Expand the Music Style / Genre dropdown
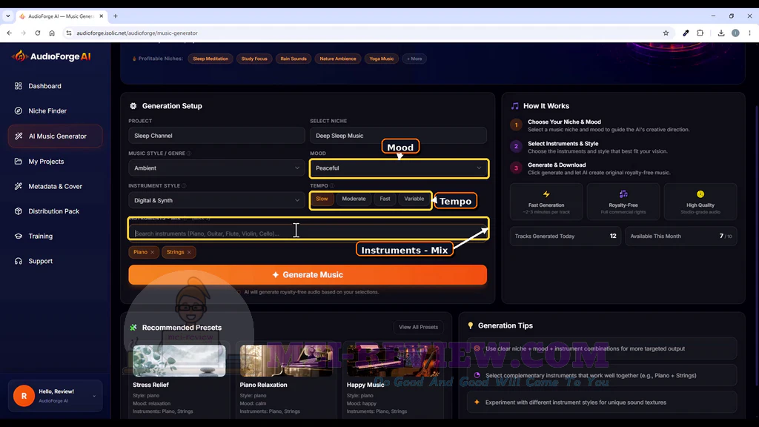Screen dimensions: 759x427 (x=216, y=168)
